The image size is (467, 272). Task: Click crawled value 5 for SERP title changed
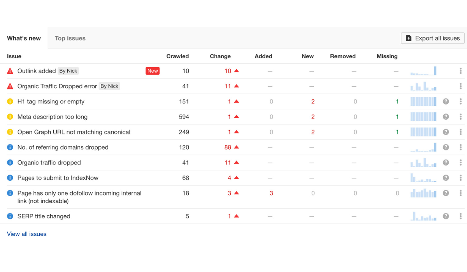[187, 216]
